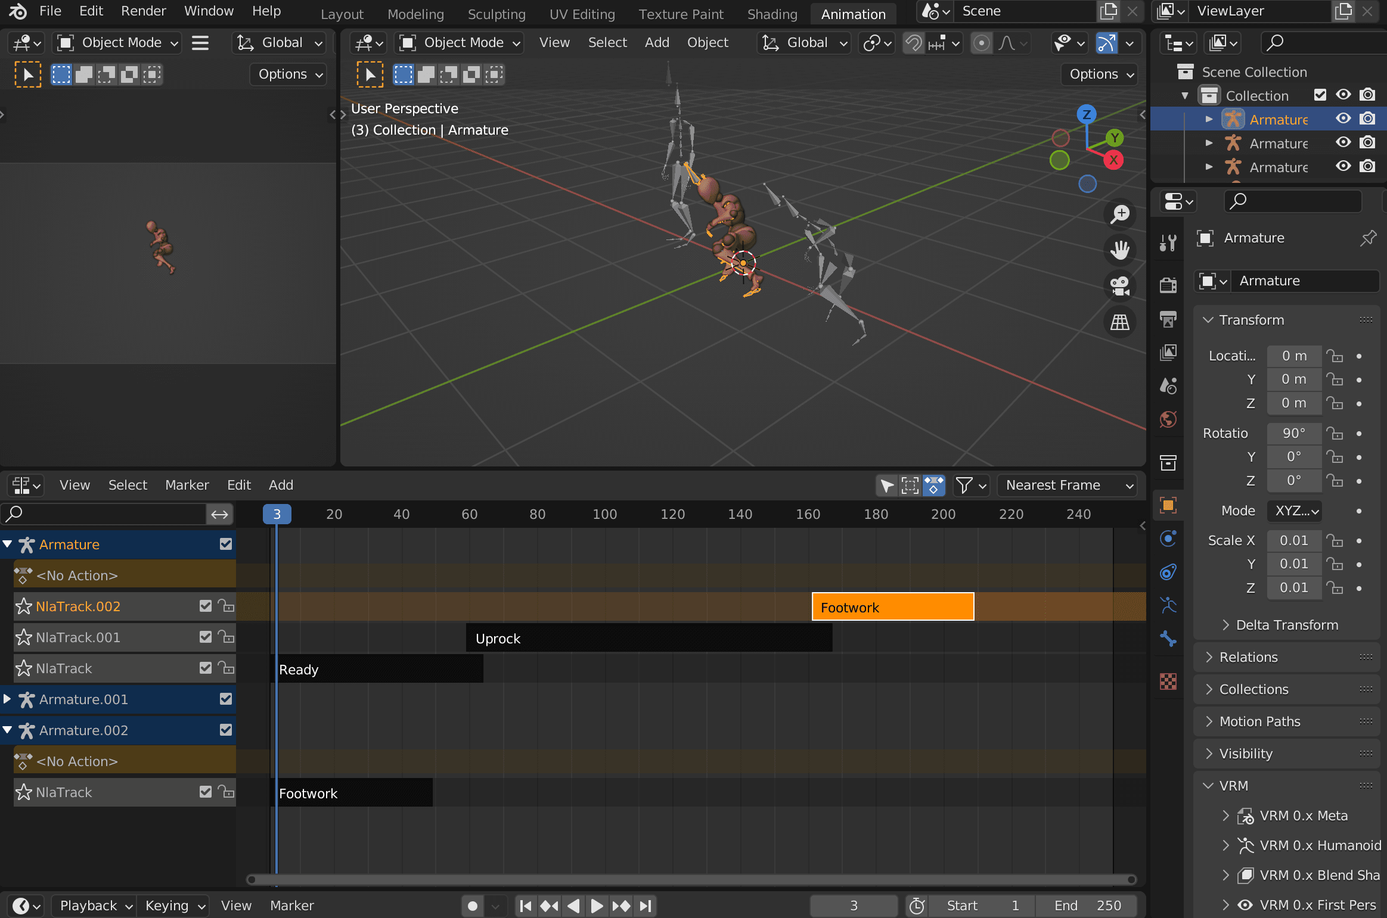Image resolution: width=1387 pixels, height=918 pixels.
Task: Open the Nearest Frame snap dropdown
Action: (x=1067, y=486)
